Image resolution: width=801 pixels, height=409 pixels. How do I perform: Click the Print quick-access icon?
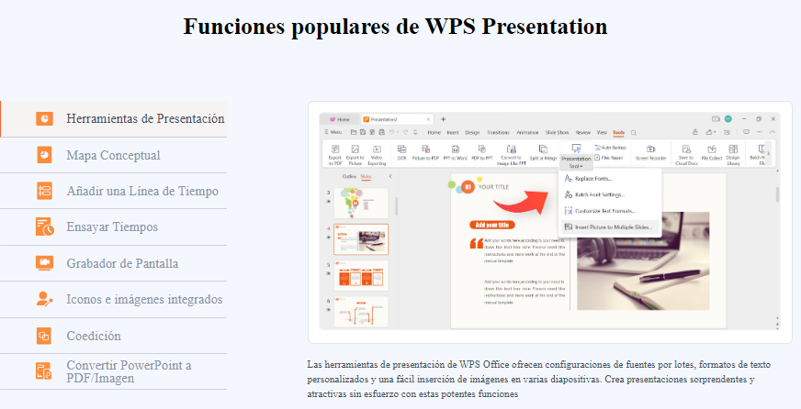tap(381, 132)
